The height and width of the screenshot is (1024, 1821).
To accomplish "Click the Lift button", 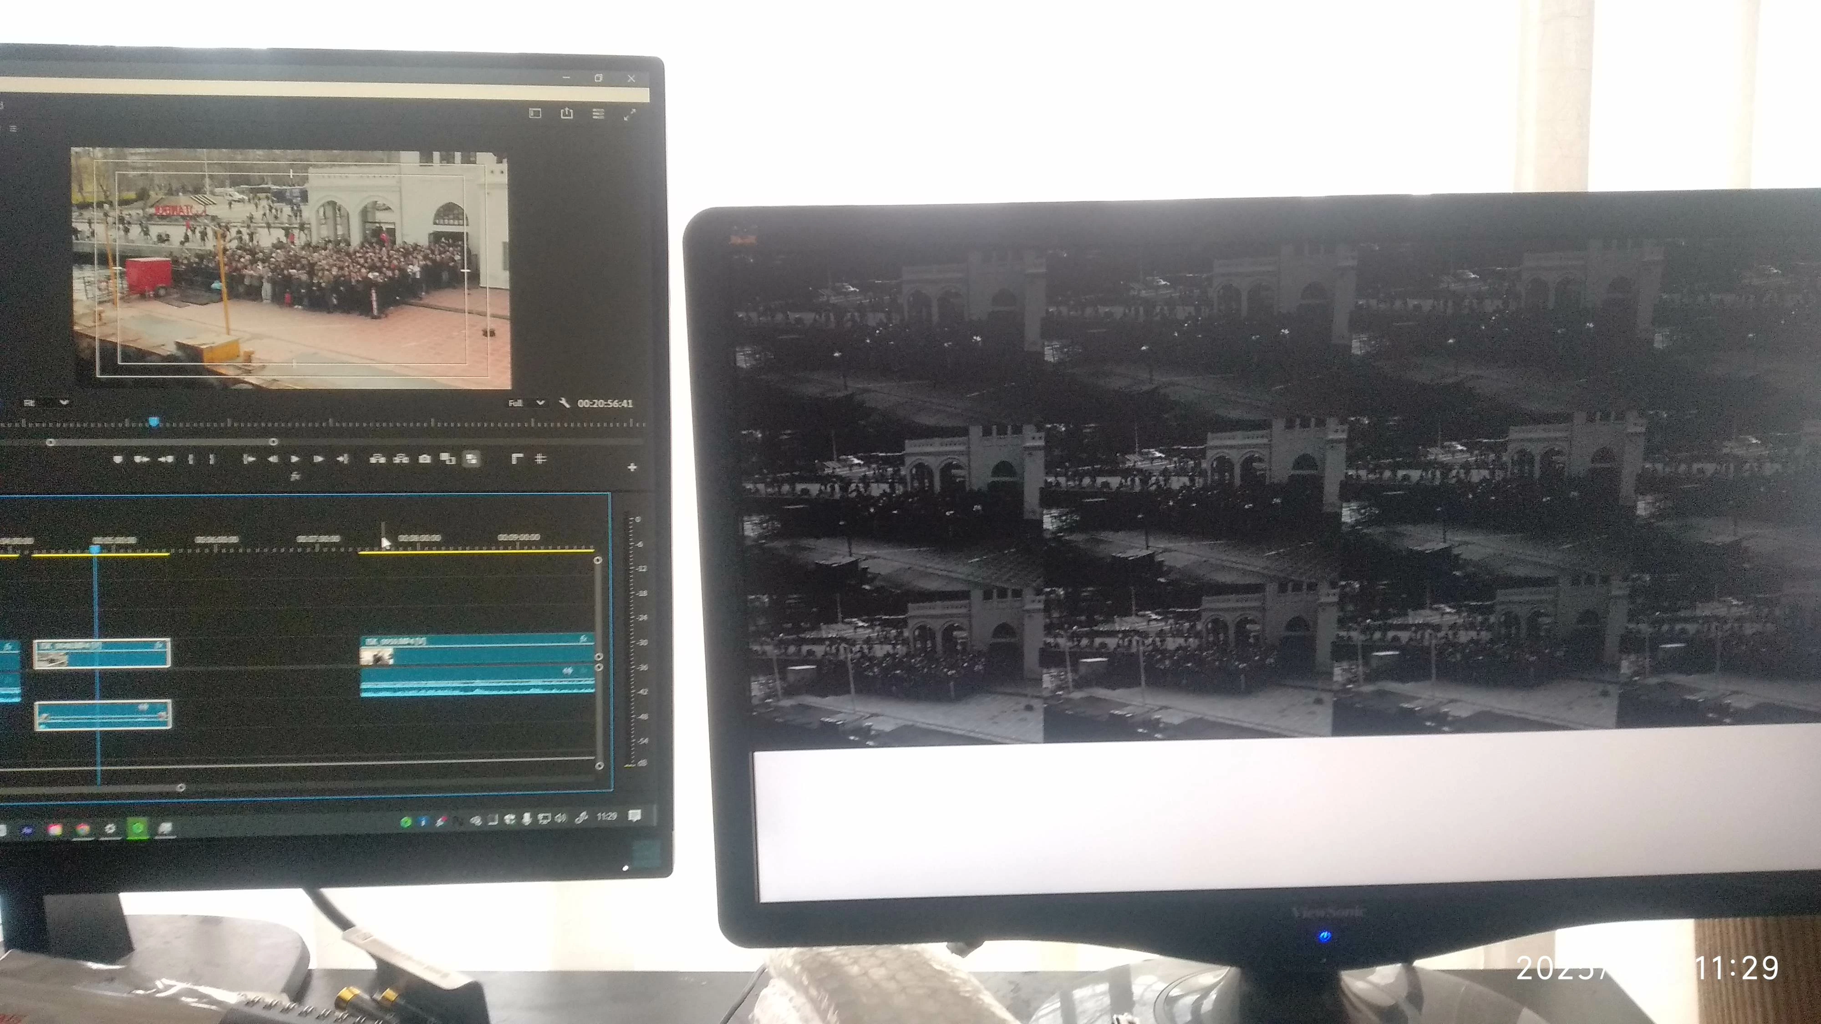I will [x=377, y=459].
